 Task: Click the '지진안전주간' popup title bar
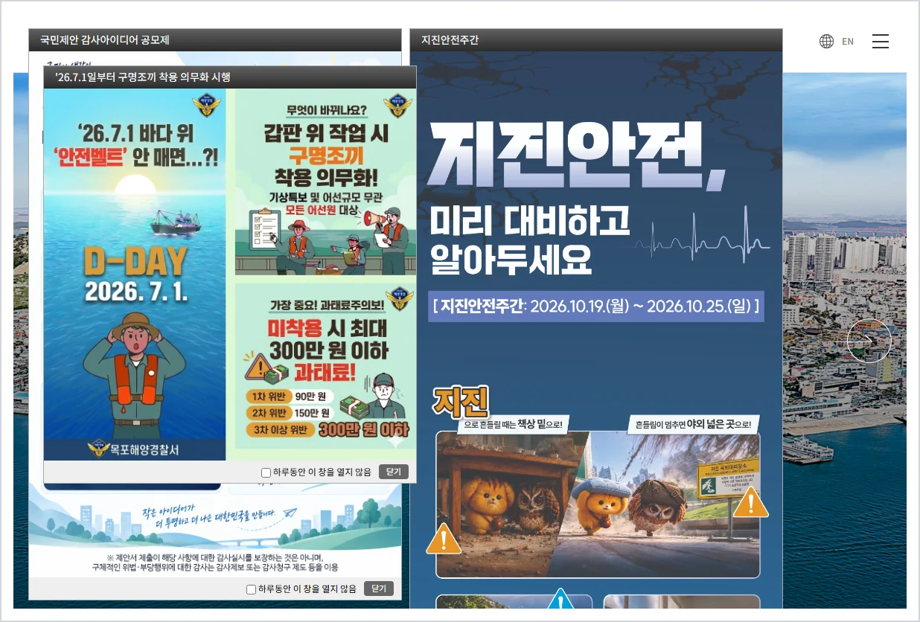pos(596,40)
